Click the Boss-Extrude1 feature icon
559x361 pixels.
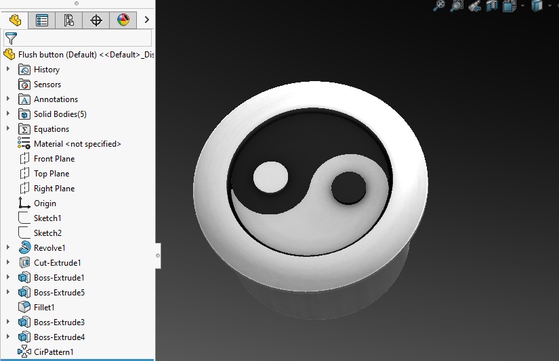[24, 277]
